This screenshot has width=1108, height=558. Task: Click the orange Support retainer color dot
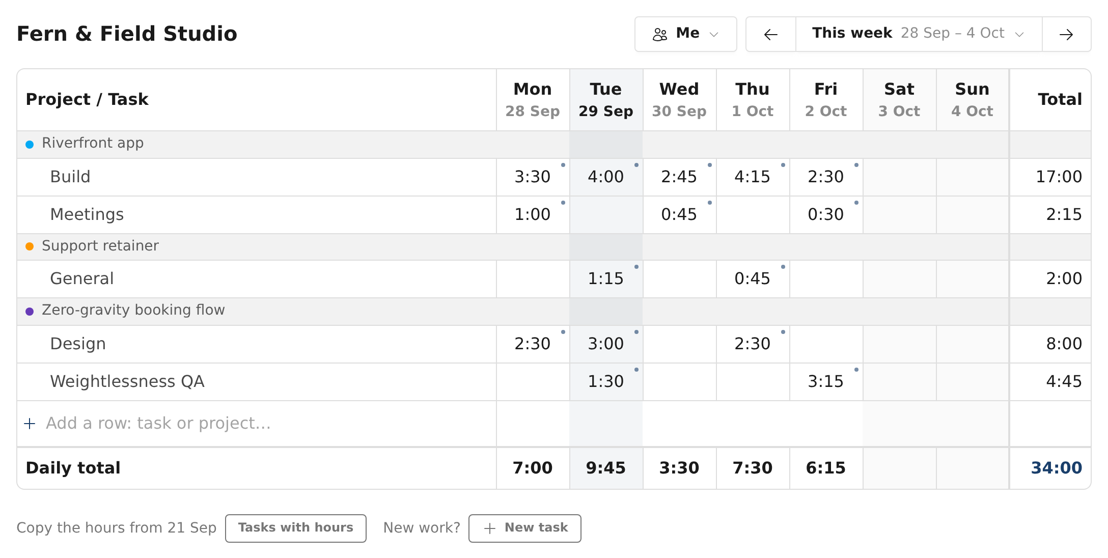30,246
